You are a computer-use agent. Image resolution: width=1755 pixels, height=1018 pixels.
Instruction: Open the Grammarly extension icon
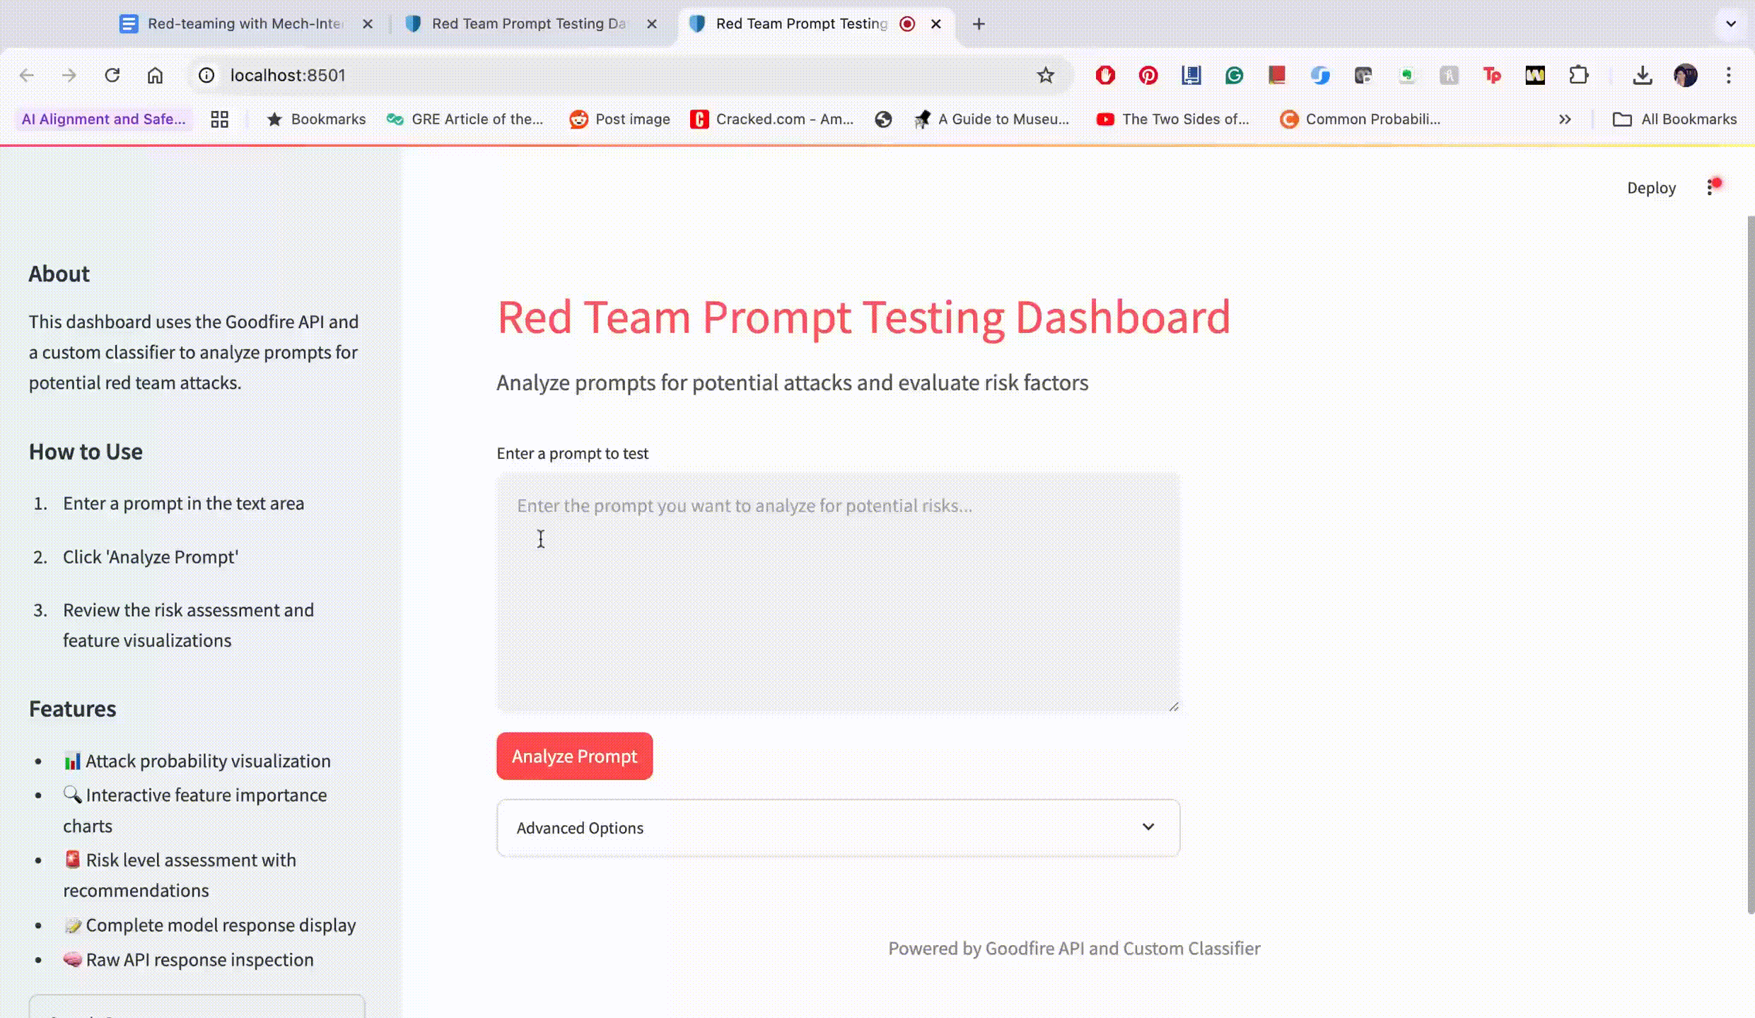point(1234,75)
